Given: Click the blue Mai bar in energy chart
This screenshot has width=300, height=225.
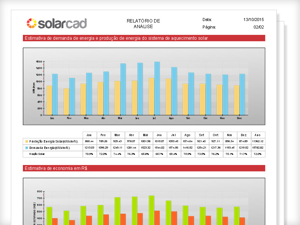Looking at the screenshot, I should coord(123,89).
